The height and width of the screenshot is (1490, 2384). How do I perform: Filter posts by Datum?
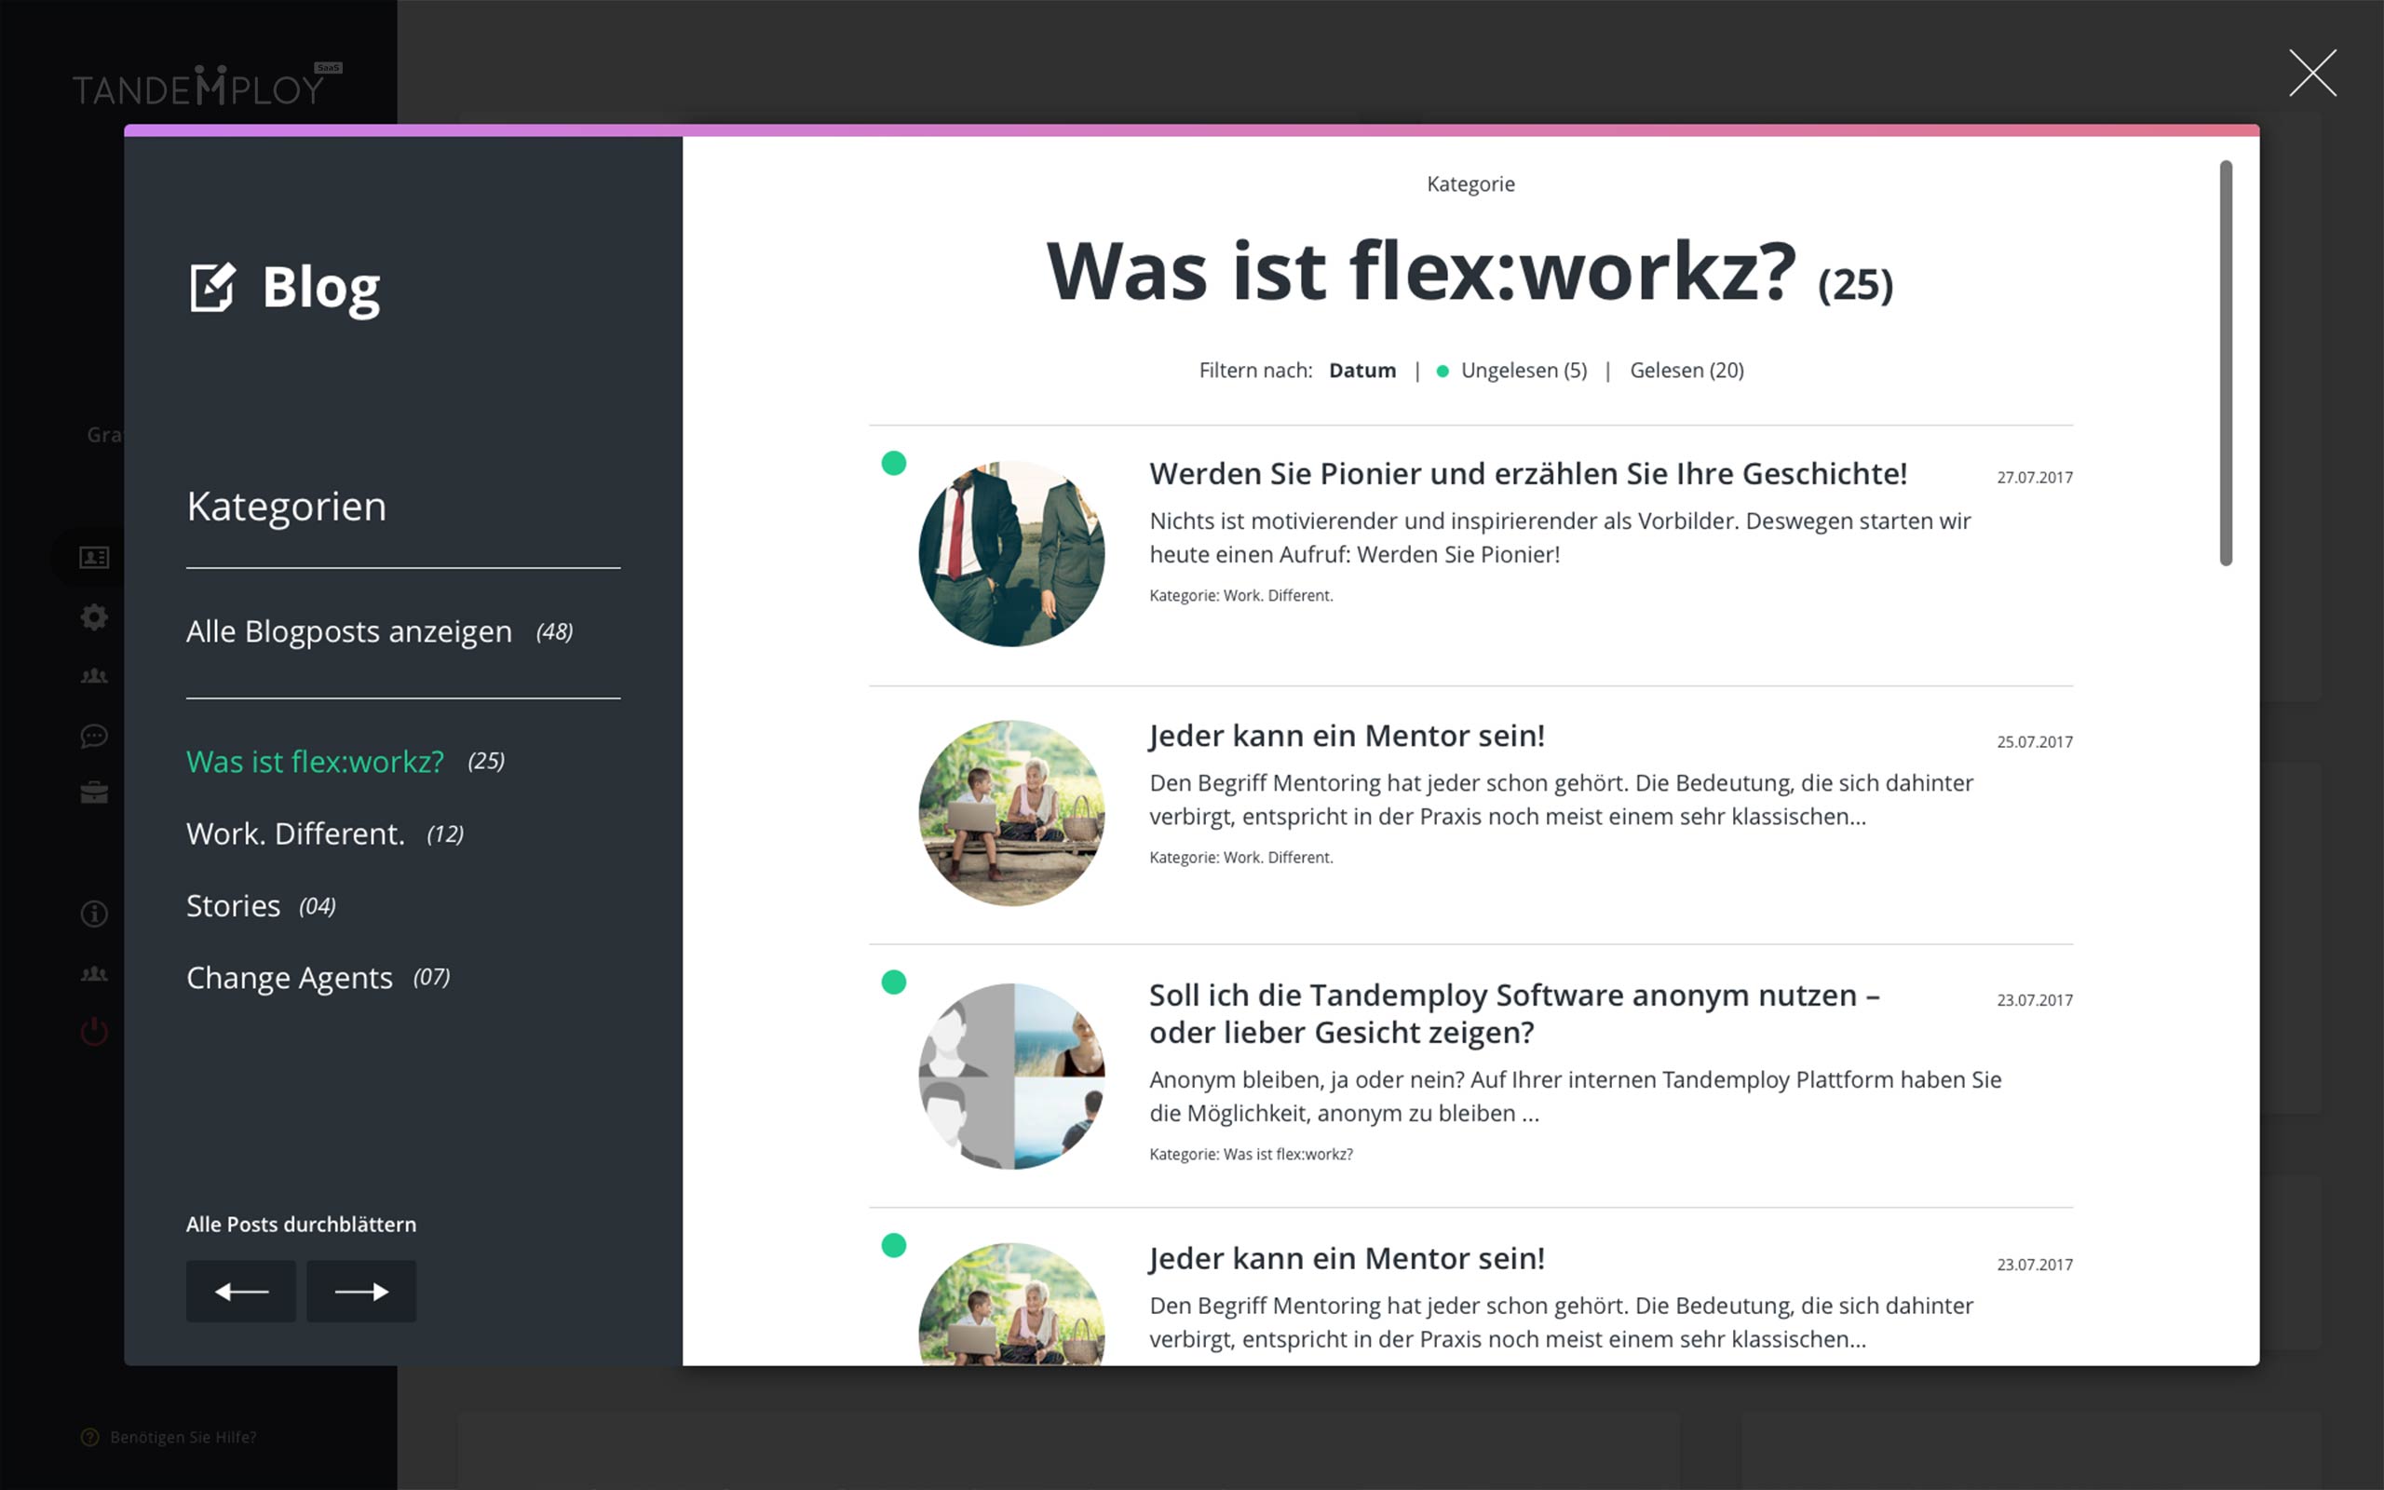[x=1362, y=371]
